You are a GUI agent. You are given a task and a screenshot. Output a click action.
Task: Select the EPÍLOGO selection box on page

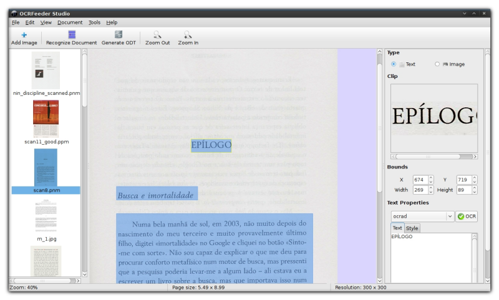(211, 145)
